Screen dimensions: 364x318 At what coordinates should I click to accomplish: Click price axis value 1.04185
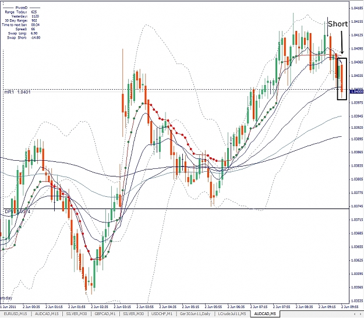pyautogui.click(x=357, y=8)
